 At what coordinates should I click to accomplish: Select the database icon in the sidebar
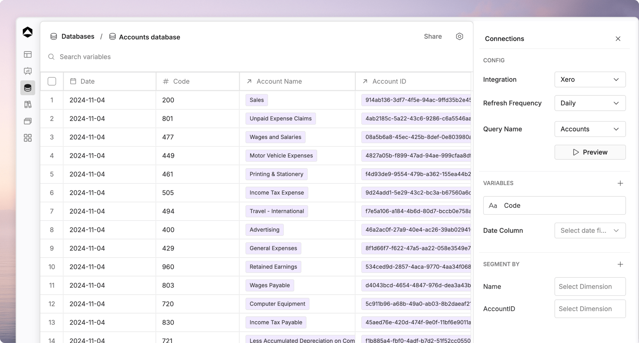(27, 88)
